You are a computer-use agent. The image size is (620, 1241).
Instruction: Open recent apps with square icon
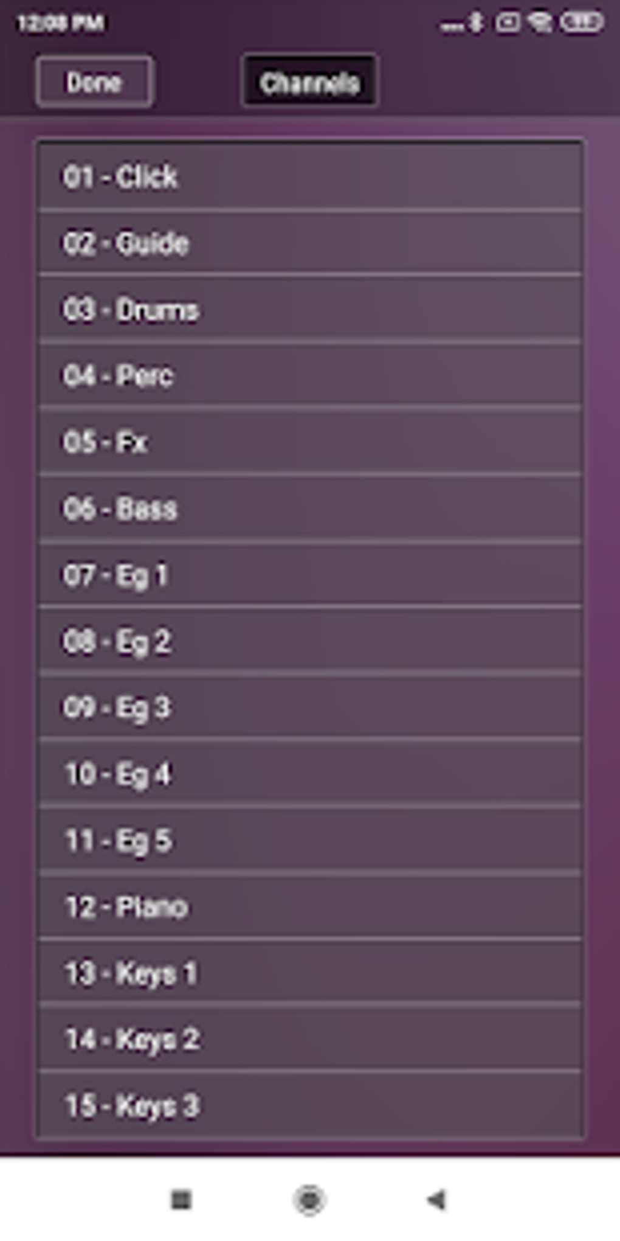click(x=181, y=1200)
